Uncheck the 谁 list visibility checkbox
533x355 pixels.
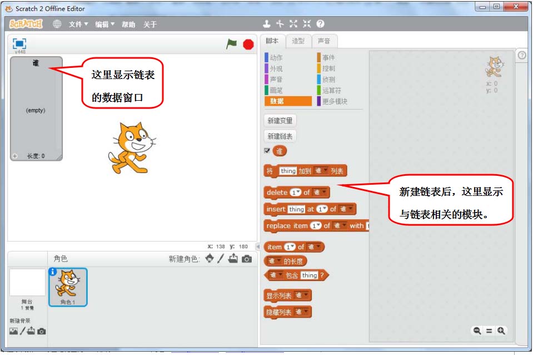(x=267, y=151)
